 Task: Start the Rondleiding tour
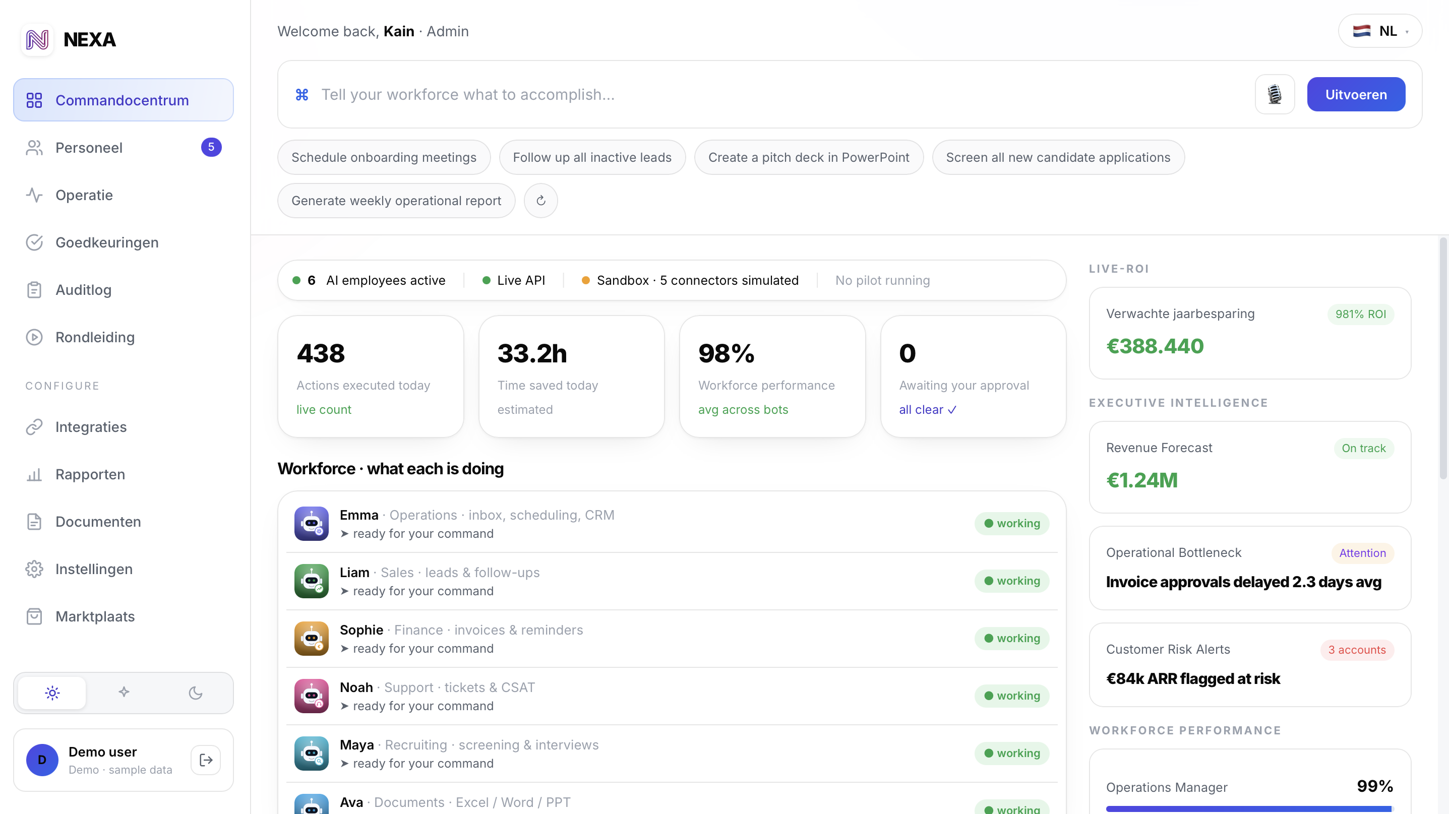(123, 337)
